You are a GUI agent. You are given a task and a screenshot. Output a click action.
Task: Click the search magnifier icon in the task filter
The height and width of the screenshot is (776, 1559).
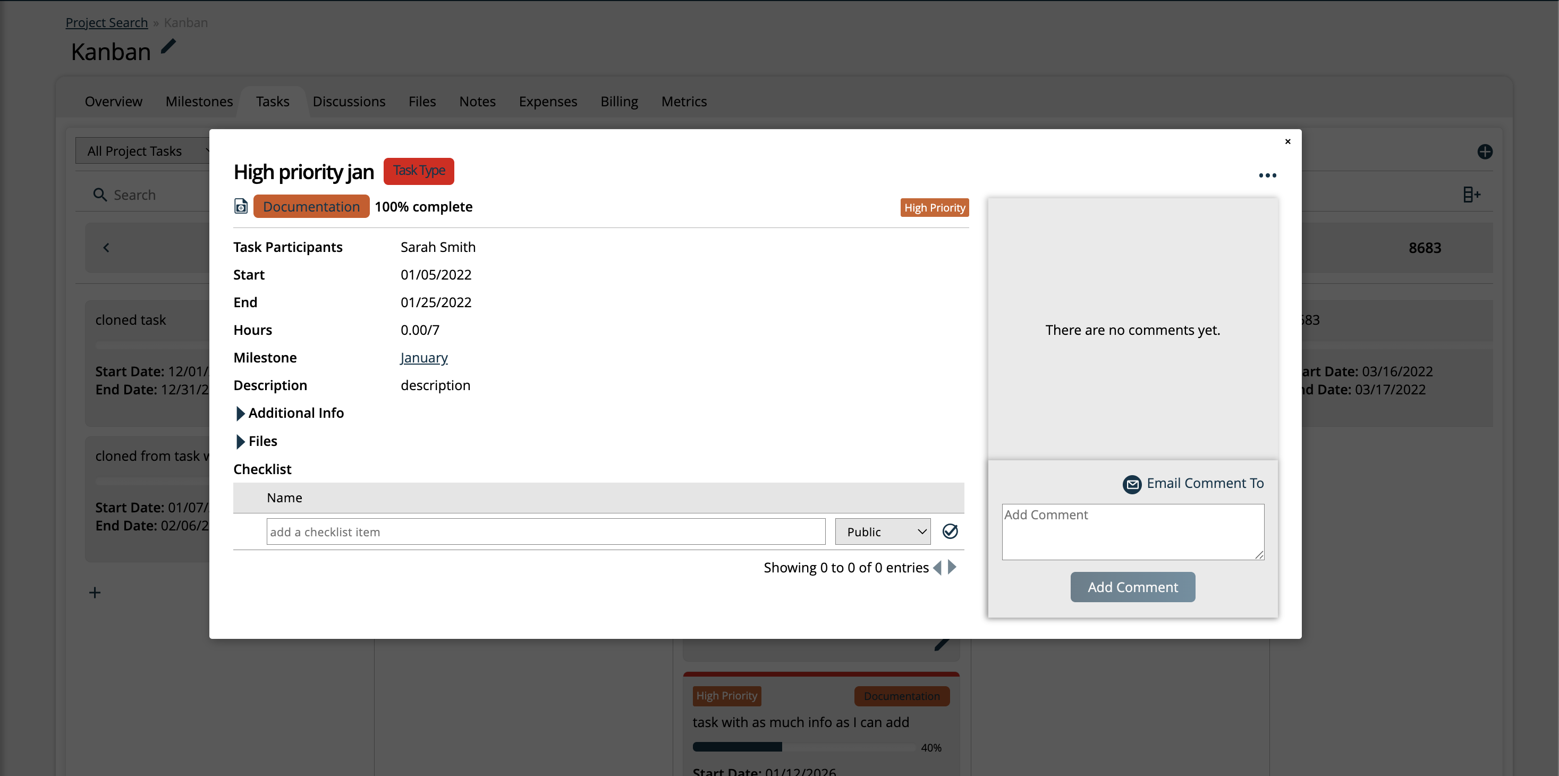tap(99, 195)
